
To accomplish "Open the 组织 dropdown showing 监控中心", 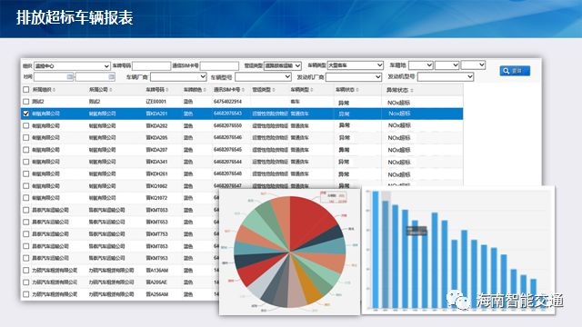I will [x=72, y=66].
